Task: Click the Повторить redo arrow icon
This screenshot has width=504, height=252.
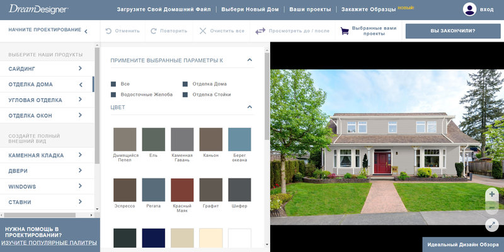Action: 154,31
